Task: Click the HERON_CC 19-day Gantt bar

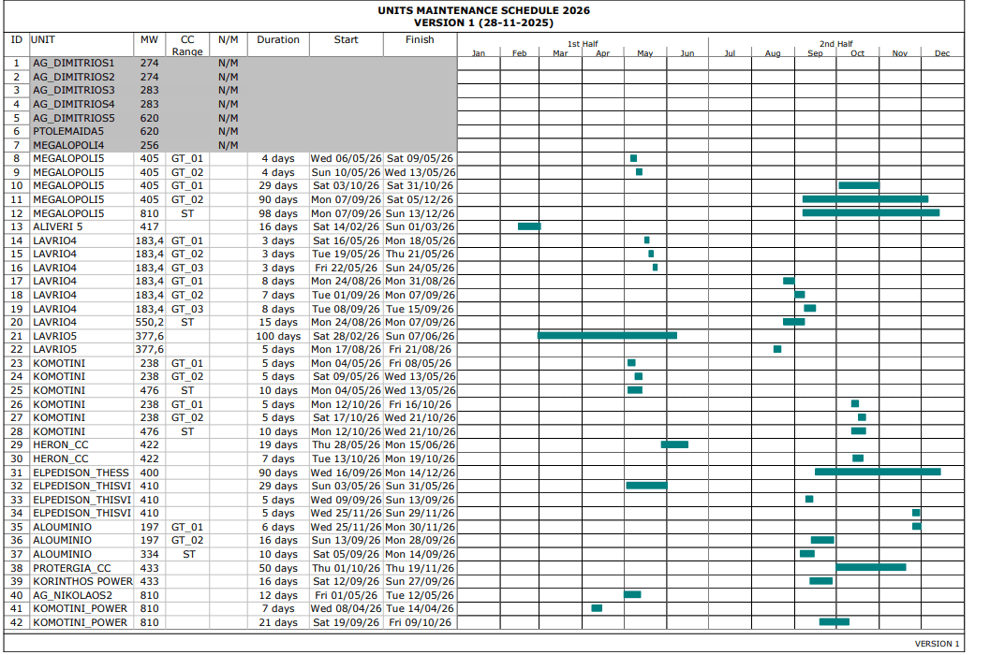Action: pos(674,444)
